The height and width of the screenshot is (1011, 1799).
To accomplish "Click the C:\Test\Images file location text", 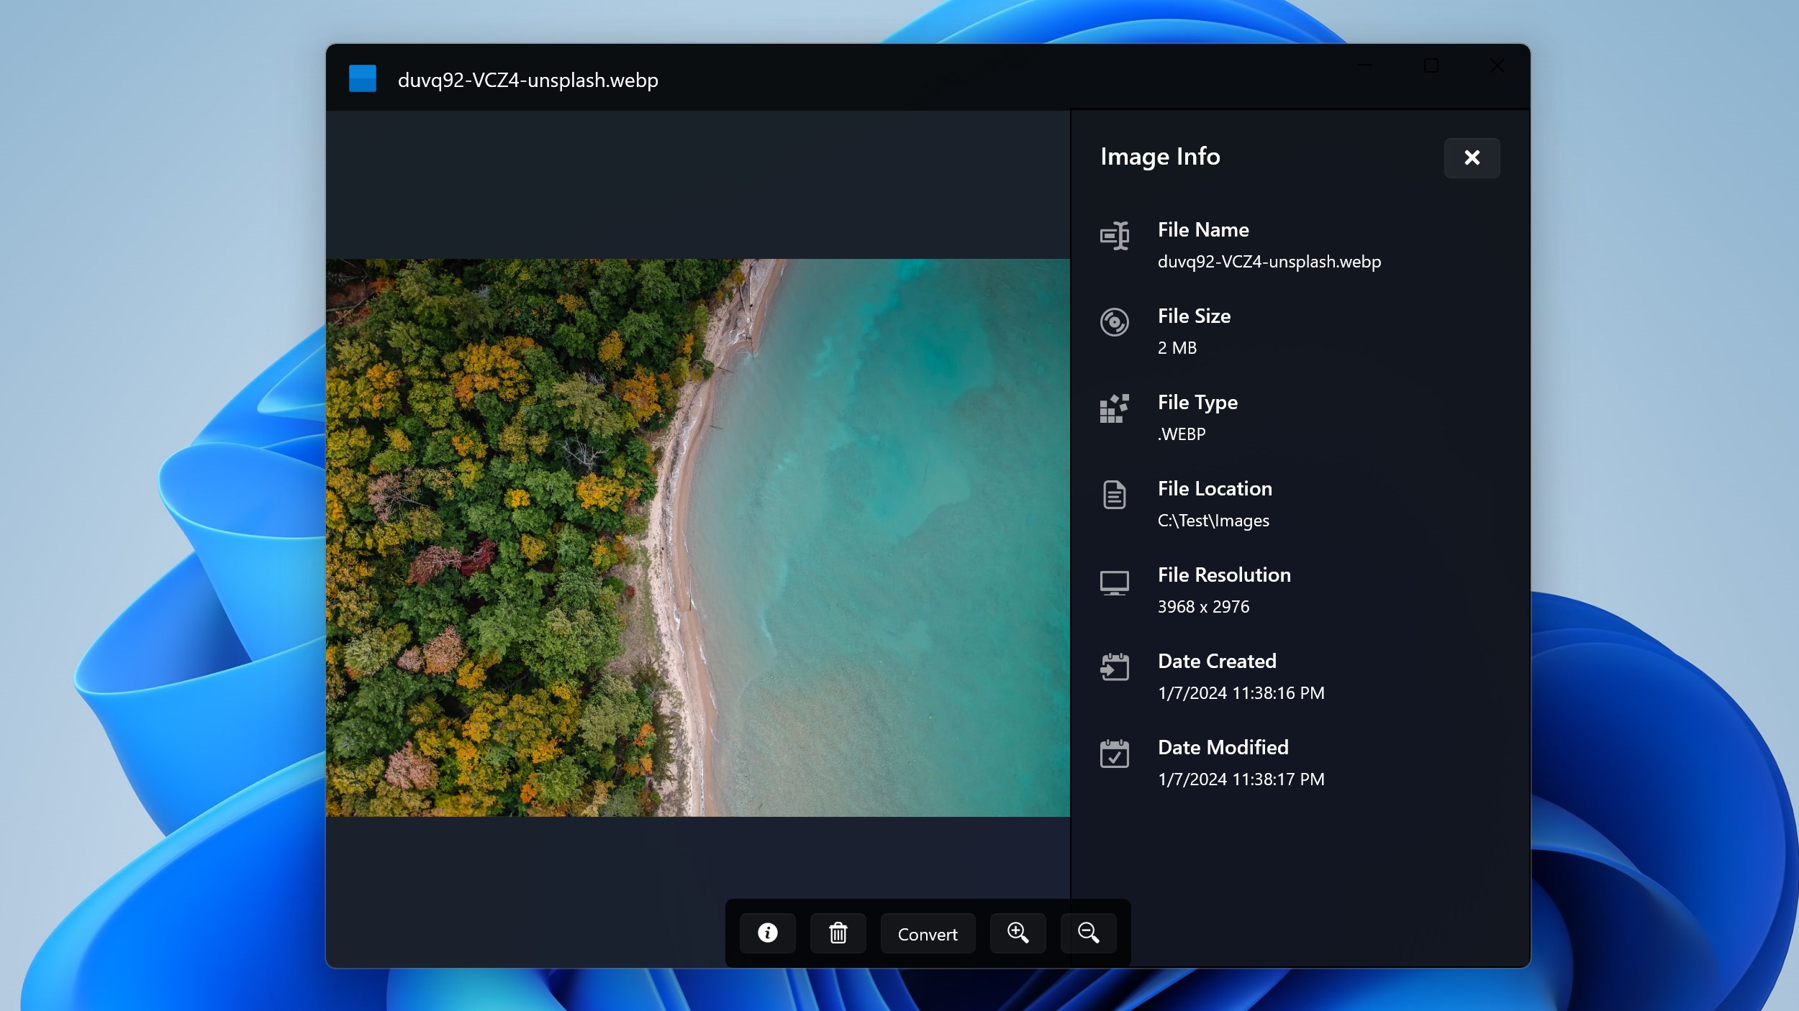I will tap(1213, 521).
